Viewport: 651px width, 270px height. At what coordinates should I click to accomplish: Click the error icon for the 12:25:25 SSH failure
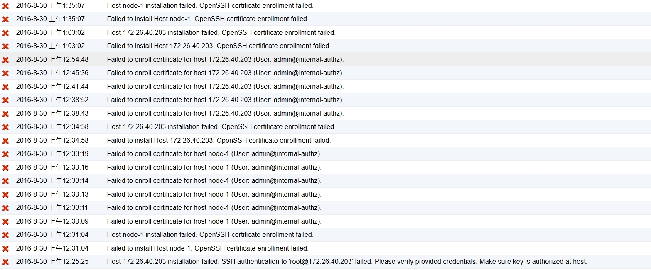point(5,262)
